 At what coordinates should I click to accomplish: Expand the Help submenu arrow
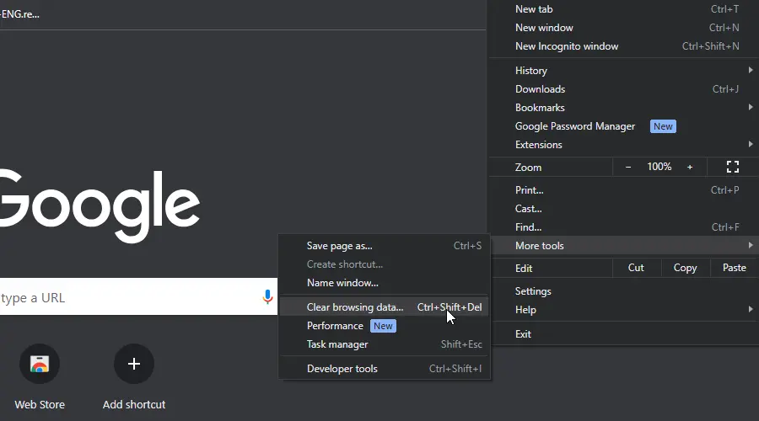tap(751, 309)
